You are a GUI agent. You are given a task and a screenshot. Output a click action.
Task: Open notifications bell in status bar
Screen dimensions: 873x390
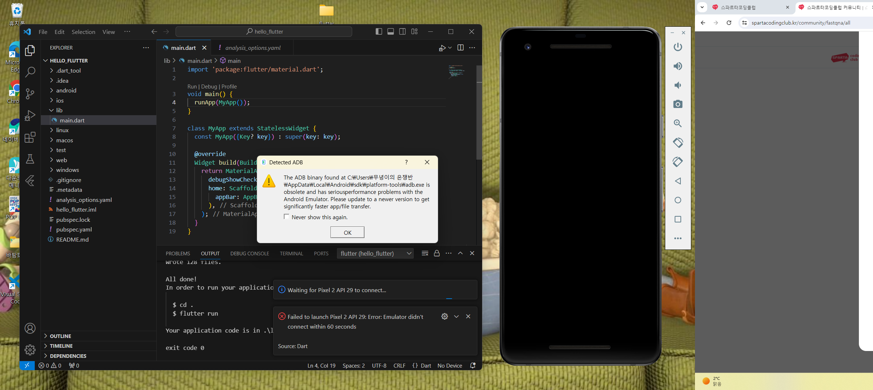(473, 365)
